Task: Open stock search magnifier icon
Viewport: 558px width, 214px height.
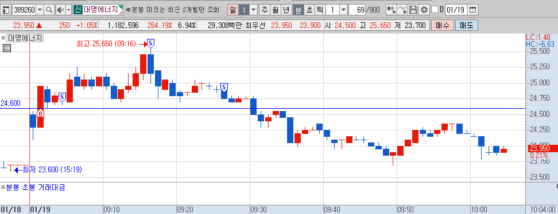Action: [x=49, y=10]
